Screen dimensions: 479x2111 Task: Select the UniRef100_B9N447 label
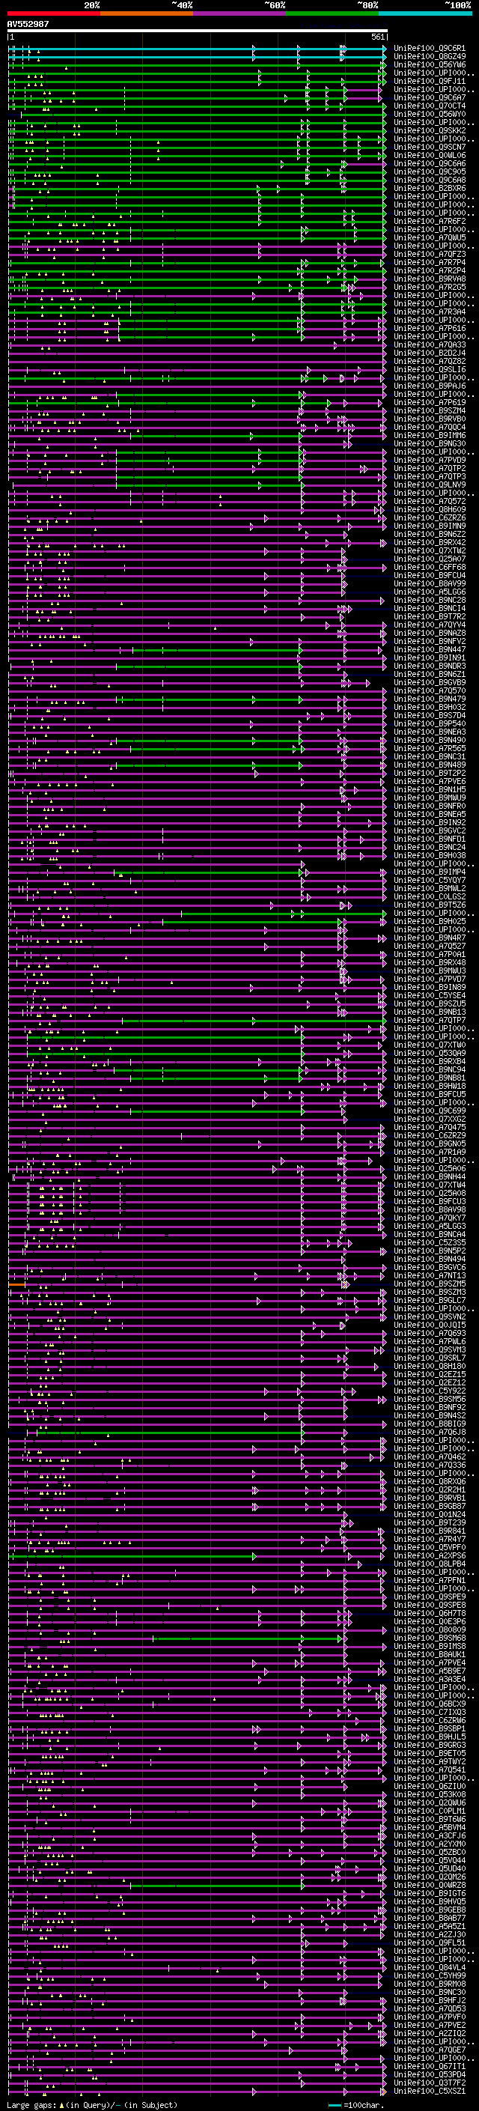(x=430, y=650)
